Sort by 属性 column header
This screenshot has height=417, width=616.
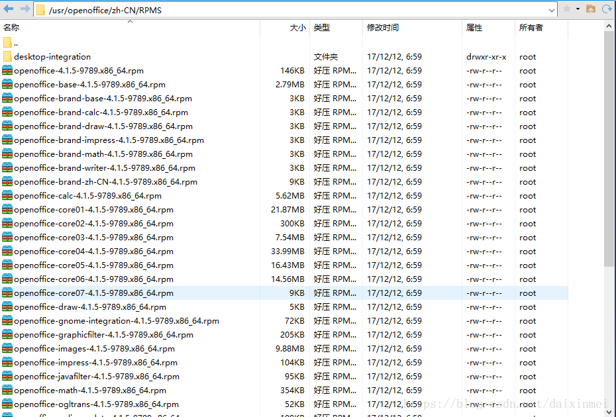tap(474, 28)
